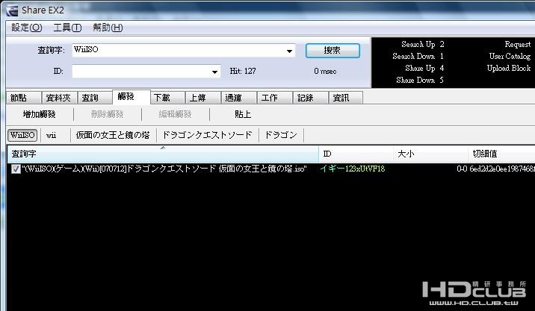
Task: Switch to the 查詢 tab
Action: click(x=95, y=98)
